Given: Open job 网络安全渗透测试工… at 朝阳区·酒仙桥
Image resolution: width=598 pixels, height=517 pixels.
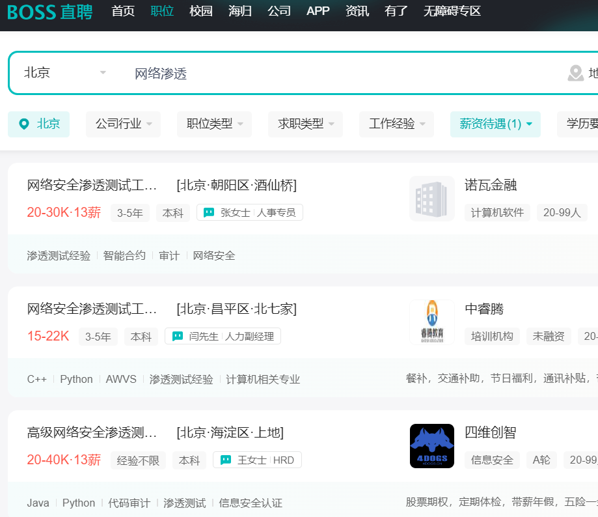Looking at the screenshot, I should click(x=92, y=186).
